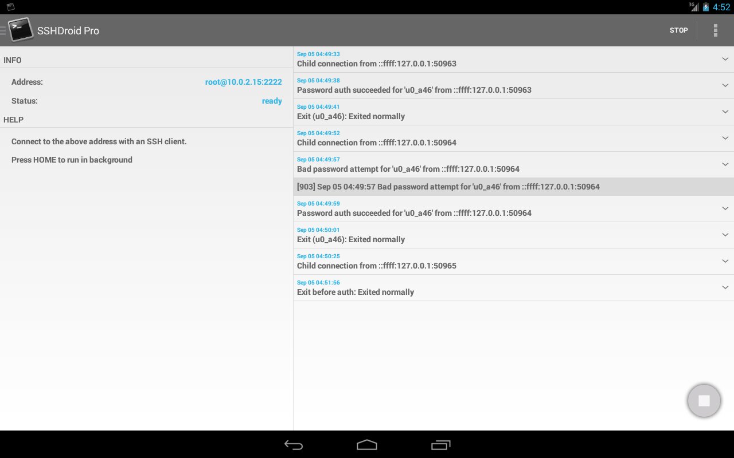Screen dimensions: 734x458
Task: Collapse the 04:49:57 bad password attempt entry
Action: (725, 164)
